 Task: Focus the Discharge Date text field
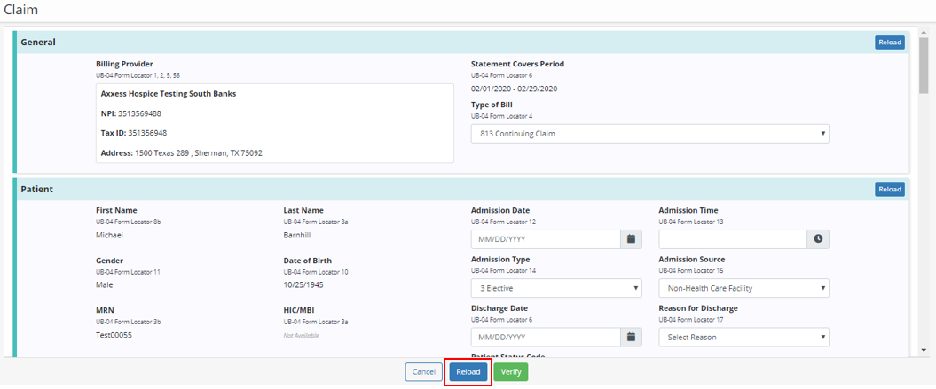545,337
